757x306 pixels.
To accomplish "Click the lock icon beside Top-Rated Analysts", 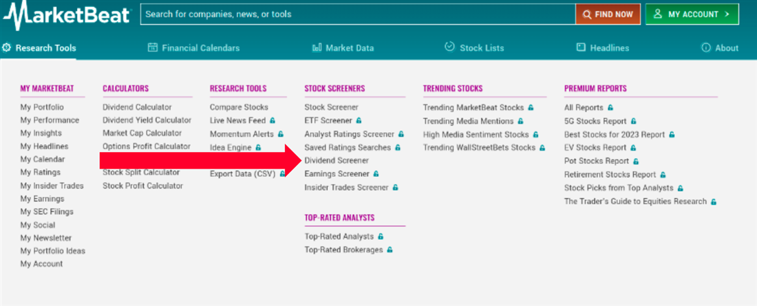I will pyautogui.click(x=381, y=237).
